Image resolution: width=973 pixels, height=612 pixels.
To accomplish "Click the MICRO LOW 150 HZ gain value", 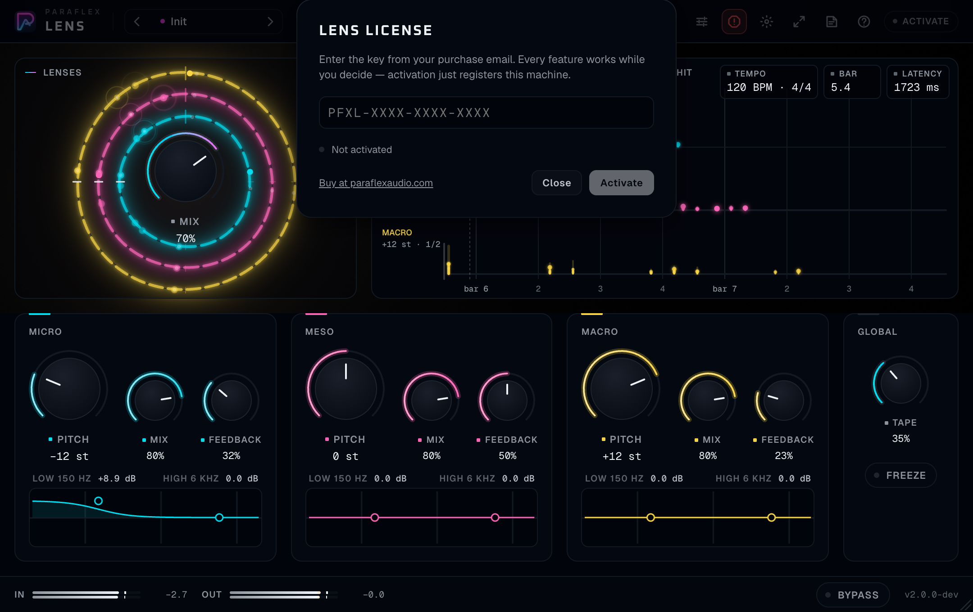I will (x=117, y=478).
